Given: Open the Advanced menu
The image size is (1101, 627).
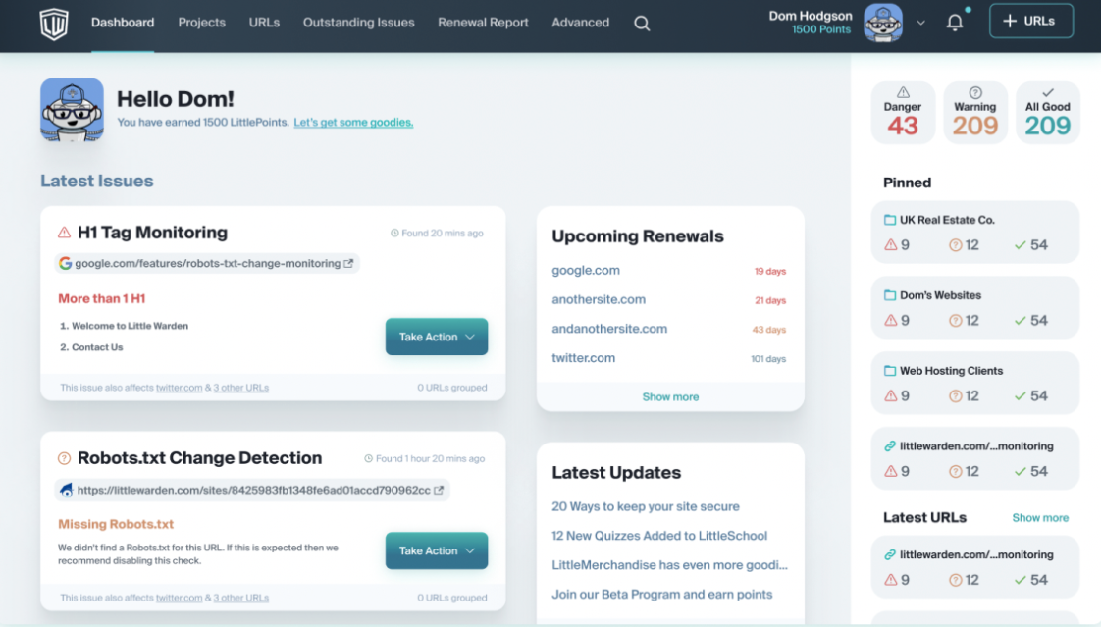Looking at the screenshot, I should pos(580,23).
